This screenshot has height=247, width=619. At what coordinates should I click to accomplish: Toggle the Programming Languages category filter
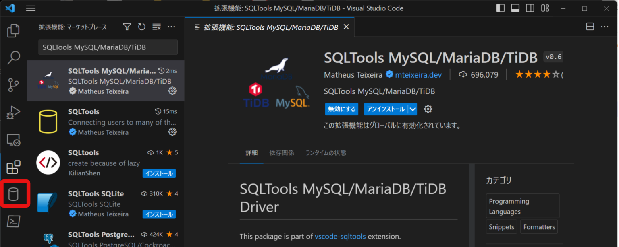[x=522, y=206]
